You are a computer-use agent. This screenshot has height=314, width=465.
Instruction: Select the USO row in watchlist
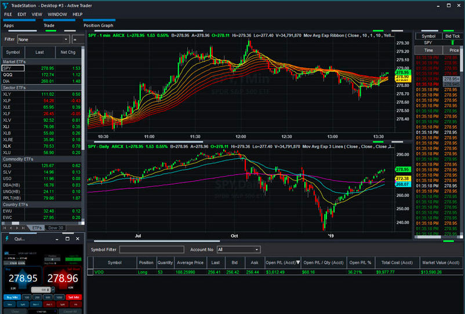click(42, 178)
